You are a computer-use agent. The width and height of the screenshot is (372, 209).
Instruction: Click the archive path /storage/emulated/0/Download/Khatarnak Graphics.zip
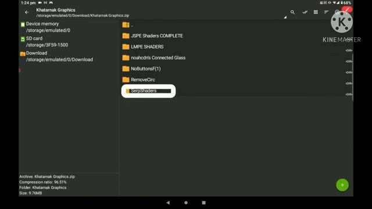coord(83,16)
